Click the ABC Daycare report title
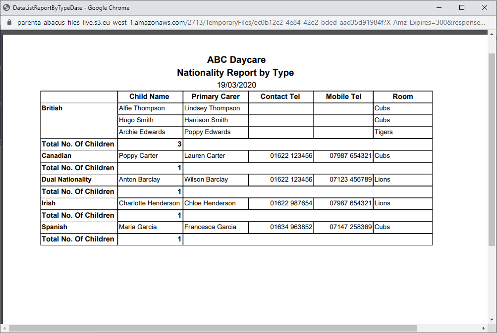Viewport: 497px width, 333px height. 236,60
